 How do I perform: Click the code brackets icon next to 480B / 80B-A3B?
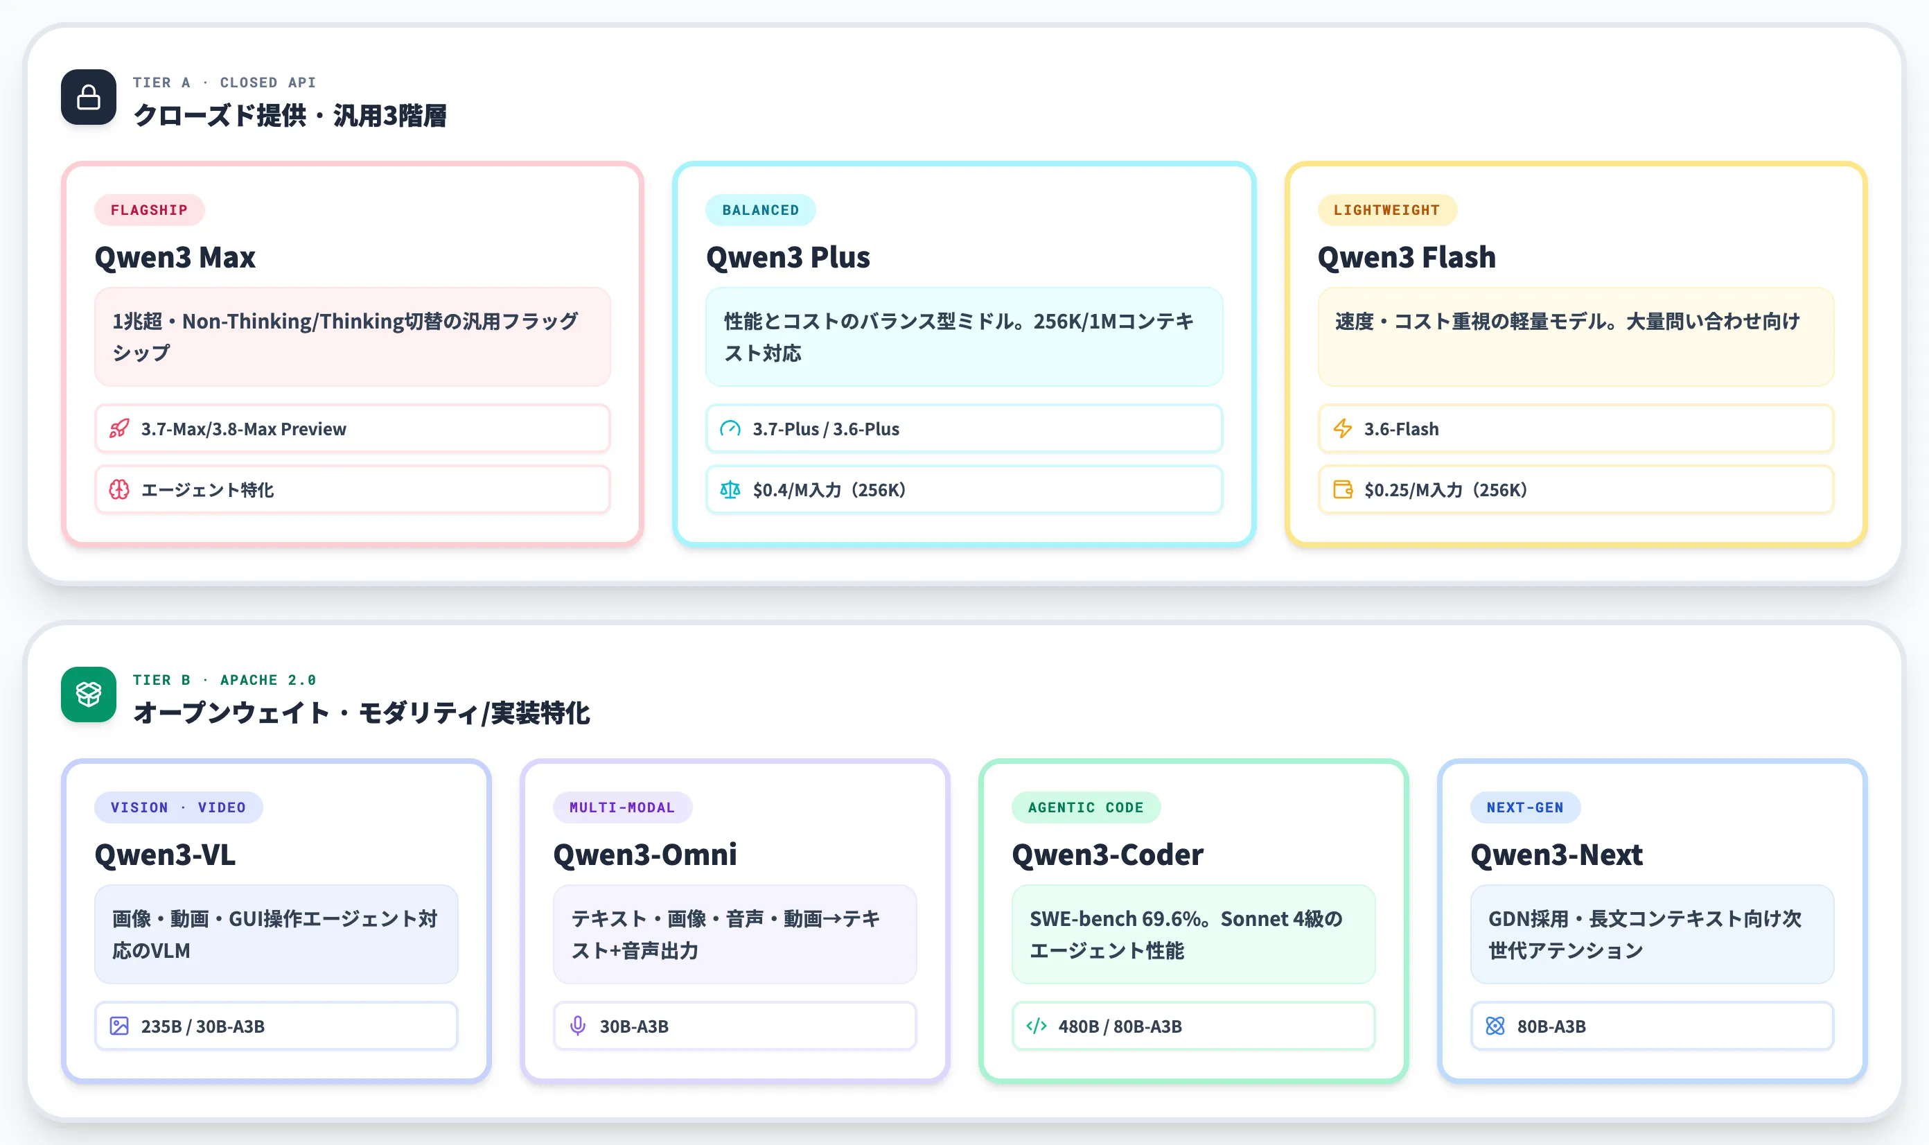tap(1037, 1026)
